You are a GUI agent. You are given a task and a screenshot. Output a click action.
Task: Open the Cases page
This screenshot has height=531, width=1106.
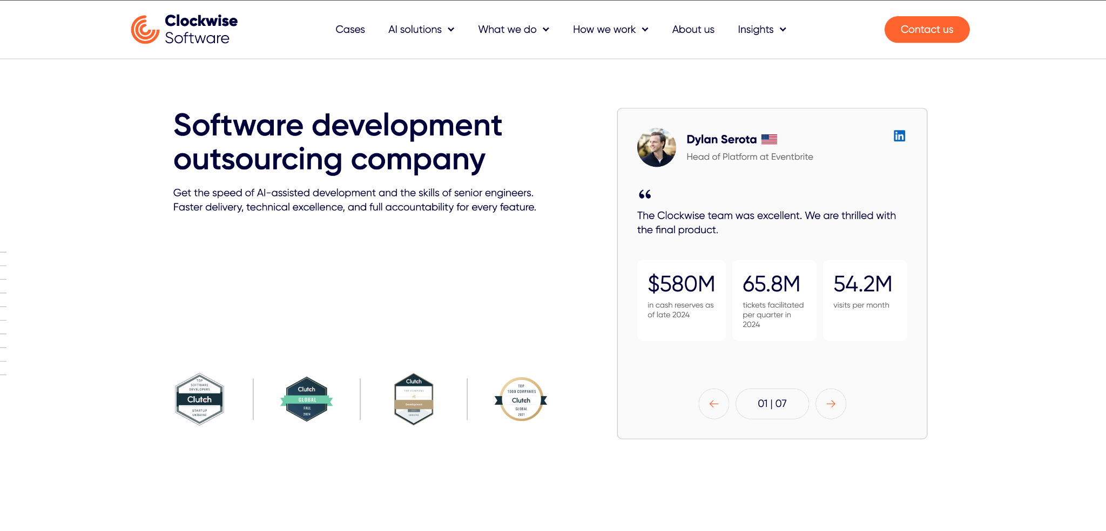tap(350, 30)
